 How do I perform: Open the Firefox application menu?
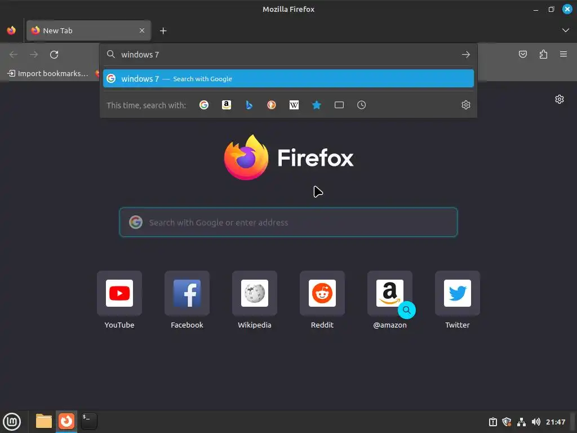click(563, 55)
